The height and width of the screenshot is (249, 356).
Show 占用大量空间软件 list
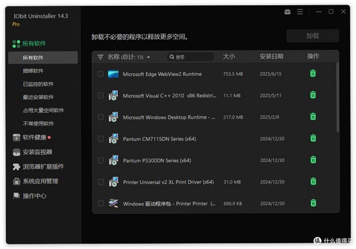43,110
